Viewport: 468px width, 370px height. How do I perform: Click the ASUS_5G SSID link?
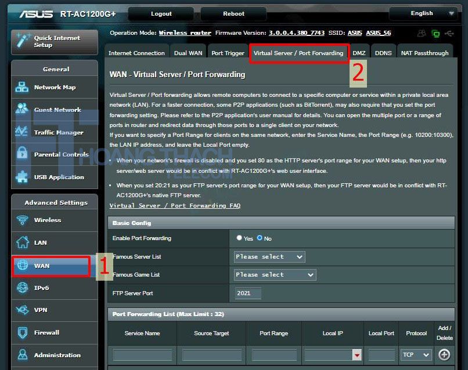(x=379, y=33)
